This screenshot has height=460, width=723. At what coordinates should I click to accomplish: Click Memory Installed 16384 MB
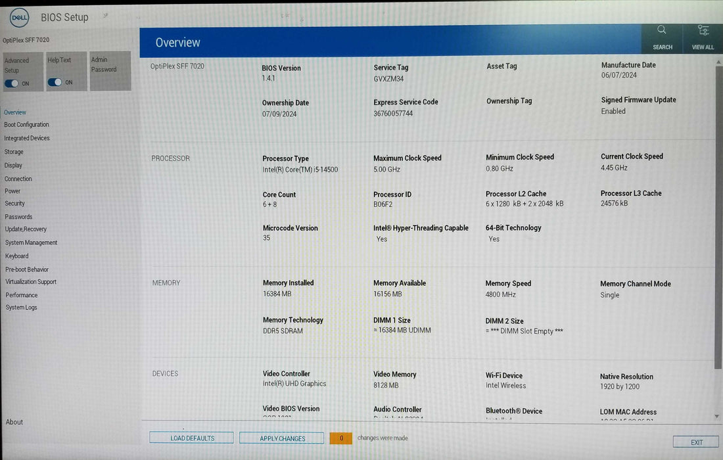[x=277, y=294]
